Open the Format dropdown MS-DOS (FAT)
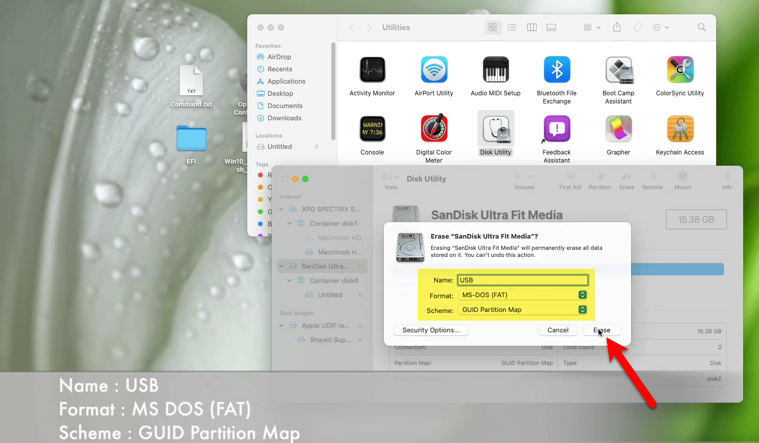759x443 pixels. [x=523, y=295]
